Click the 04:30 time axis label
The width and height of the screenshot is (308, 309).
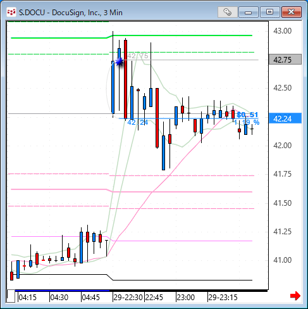click(x=59, y=298)
